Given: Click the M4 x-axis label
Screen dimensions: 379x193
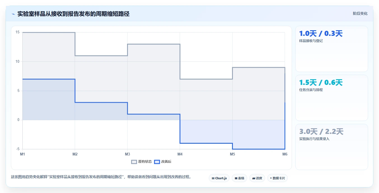Looking at the screenshot, I should (180, 154).
